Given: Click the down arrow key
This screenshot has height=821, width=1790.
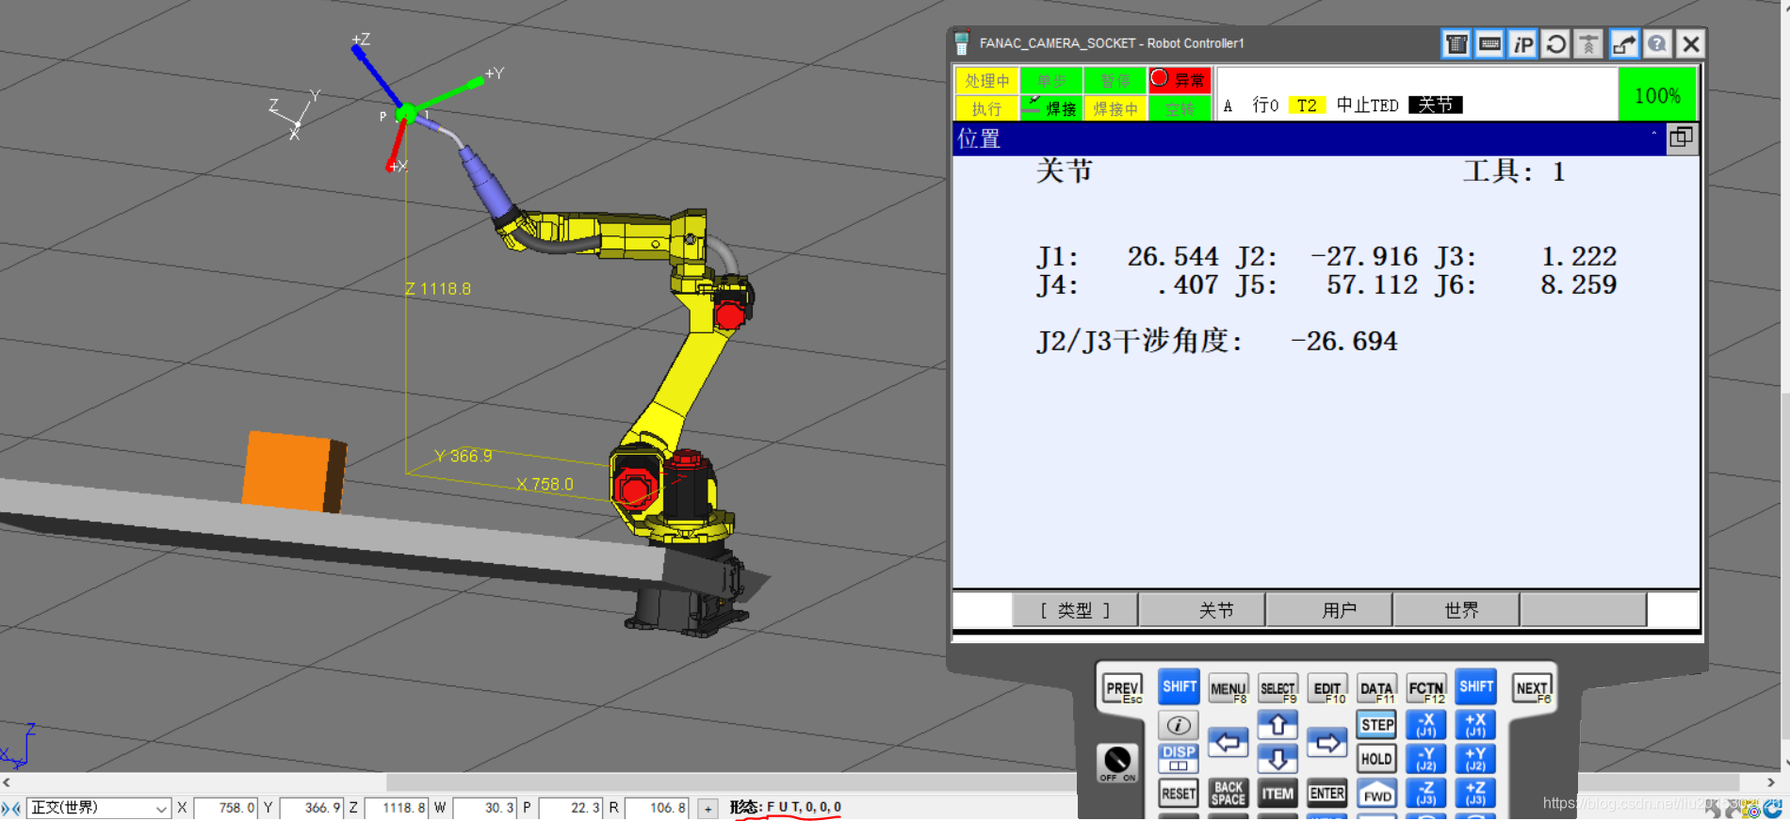Looking at the screenshot, I should coord(1277,759).
